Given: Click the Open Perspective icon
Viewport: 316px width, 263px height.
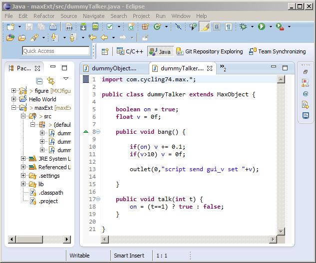Looking at the screenshot, I should [105, 51].
